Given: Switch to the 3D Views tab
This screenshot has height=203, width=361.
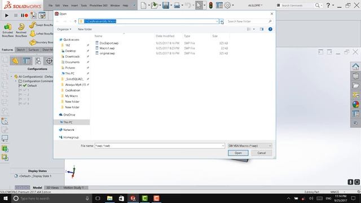Looking at the screenshot, I should pos(52,188).
